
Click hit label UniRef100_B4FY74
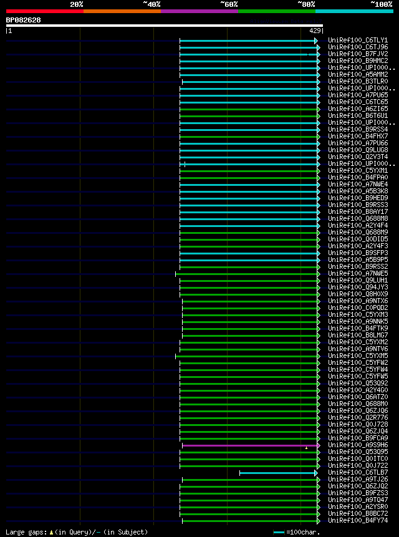(x=358, y=520)
